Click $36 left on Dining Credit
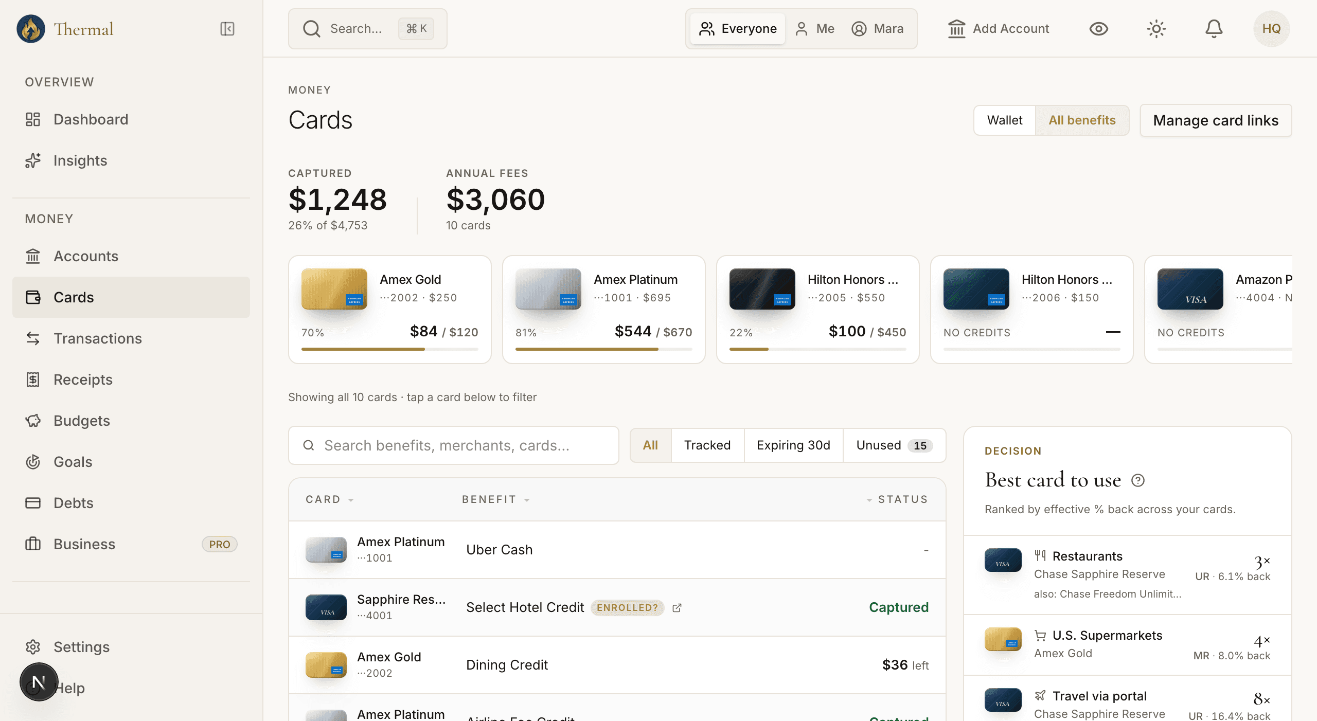This screenshot has height=721, width=1317. pos(905,665)
